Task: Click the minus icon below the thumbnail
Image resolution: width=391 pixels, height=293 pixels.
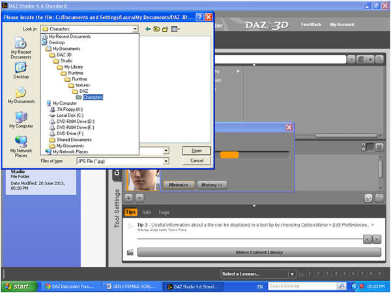Action: tap(139, 198)
